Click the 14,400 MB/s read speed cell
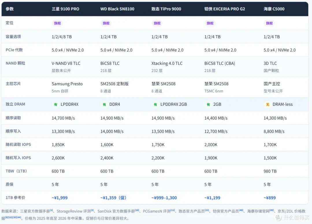This screenshot has width=312, height=224. point(216,118)
